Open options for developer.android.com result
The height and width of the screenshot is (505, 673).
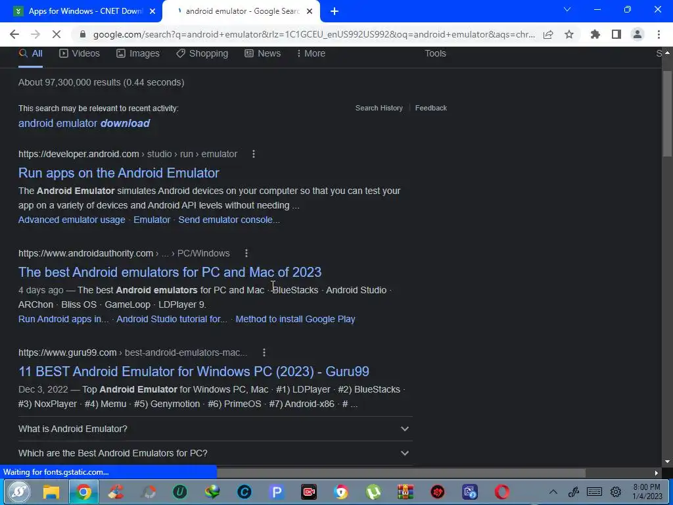click(254, 154)
